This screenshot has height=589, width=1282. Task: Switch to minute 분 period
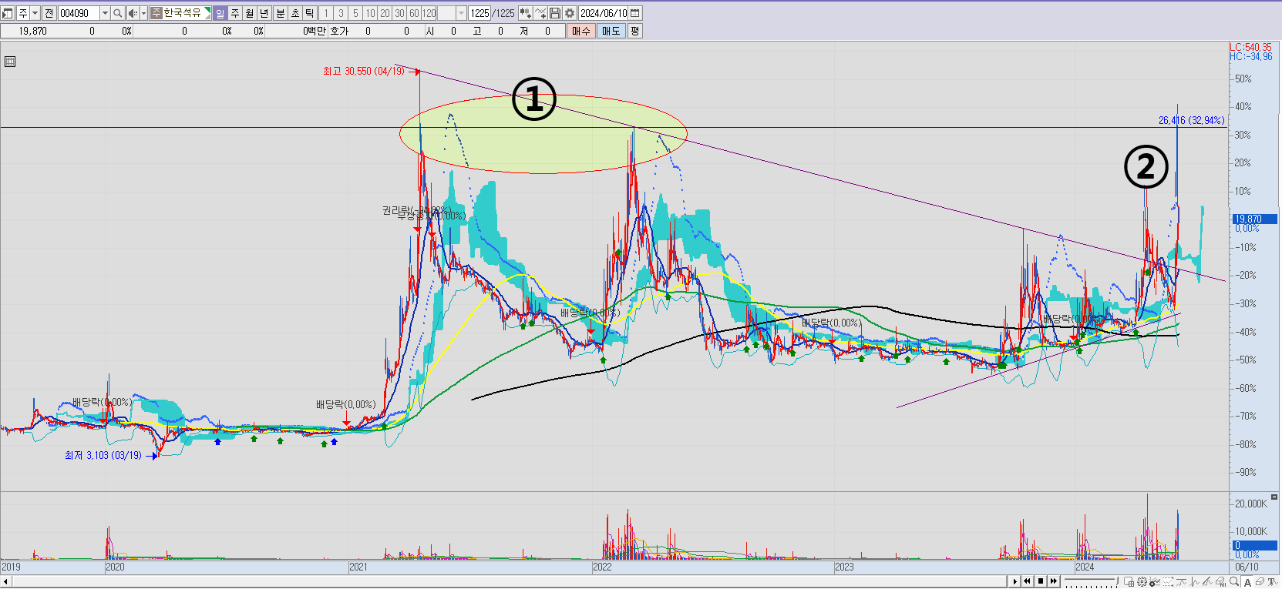[x=280, y=13]
